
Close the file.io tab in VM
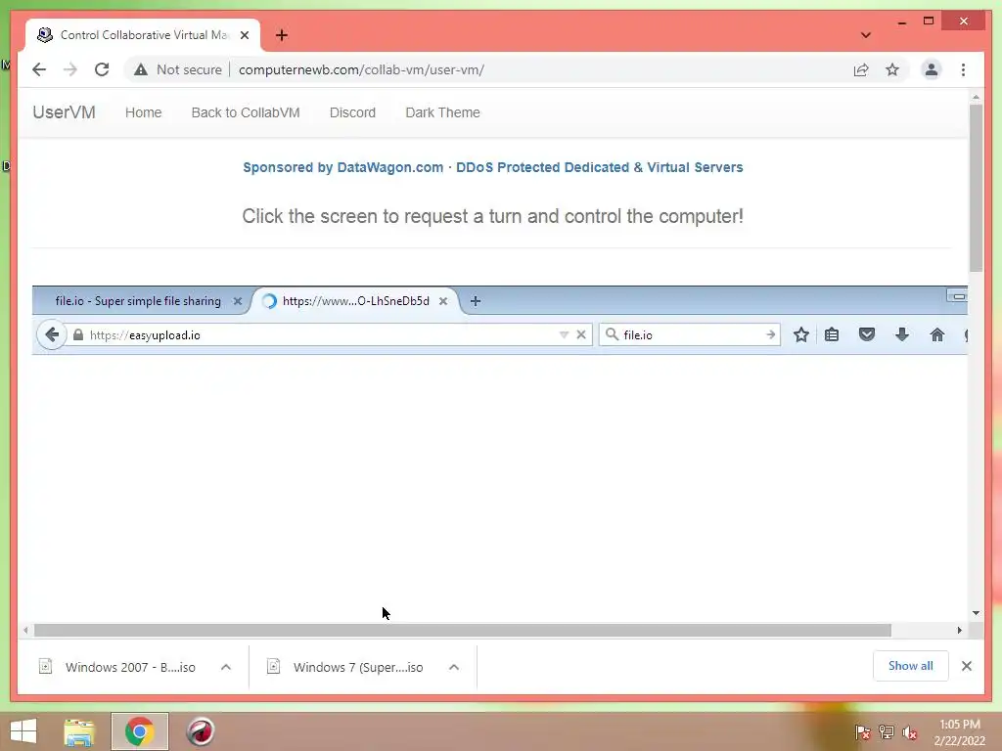(x=237, y=301)
